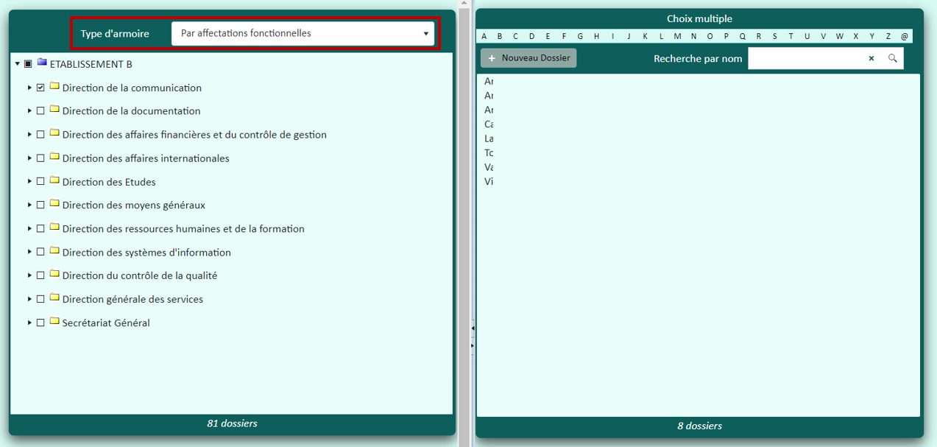
Task: Collapse the ETABLISSEMENT B tree node
Action: 18,64
